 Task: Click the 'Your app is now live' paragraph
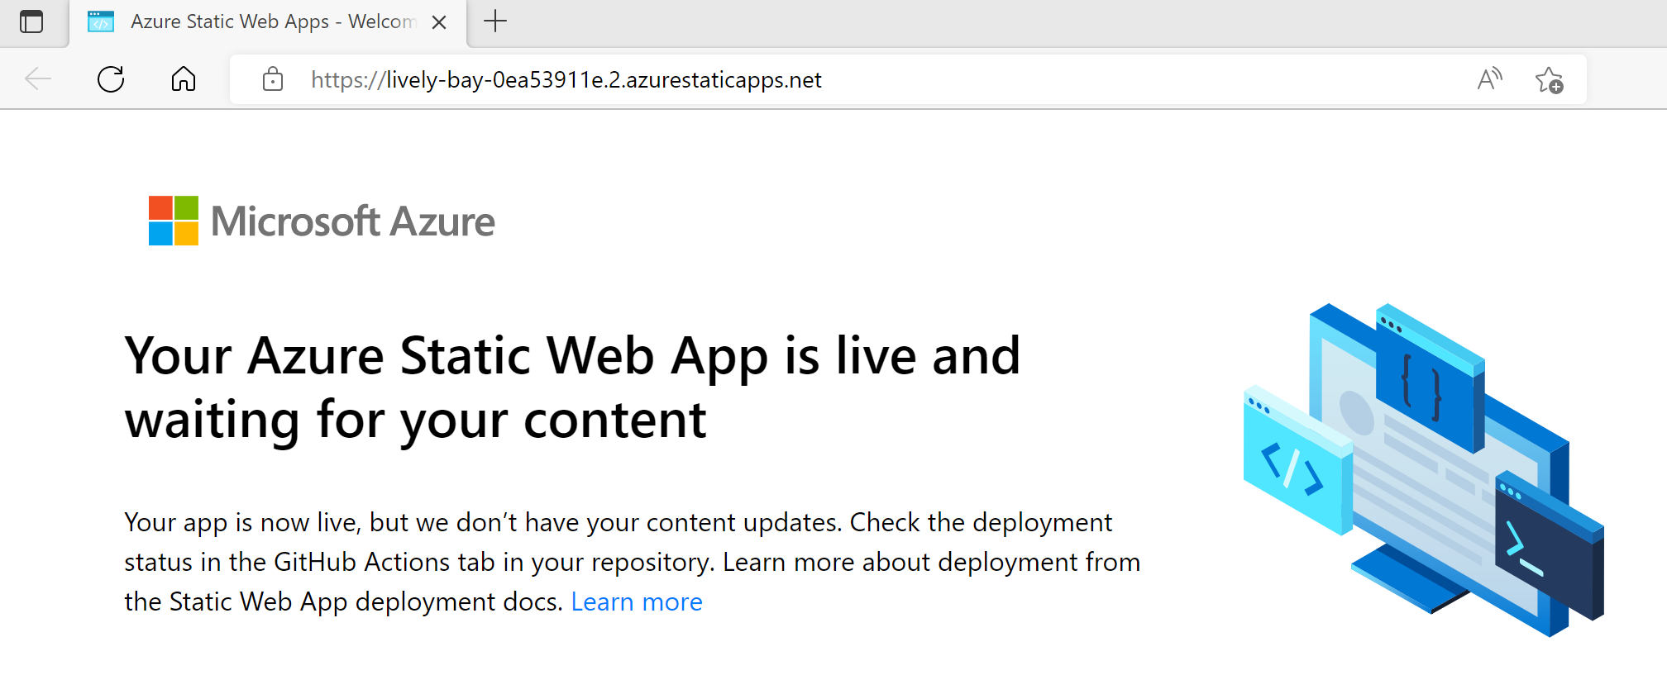coord(632,562)
